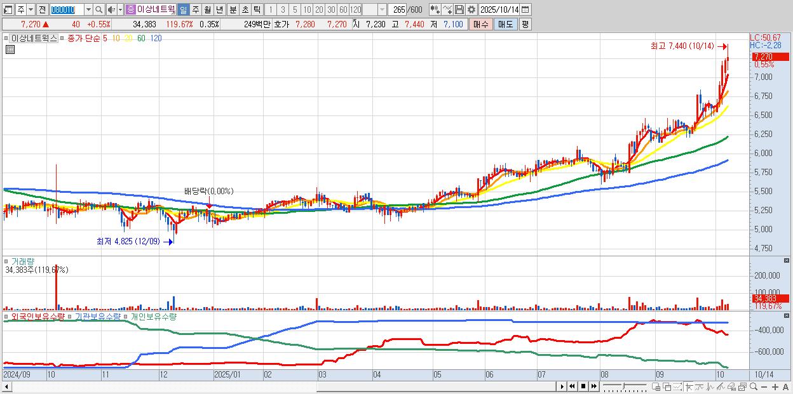Click the 이상네트웍 stock name button
Screen dimensions: 793x394
(x=151, y=10)
